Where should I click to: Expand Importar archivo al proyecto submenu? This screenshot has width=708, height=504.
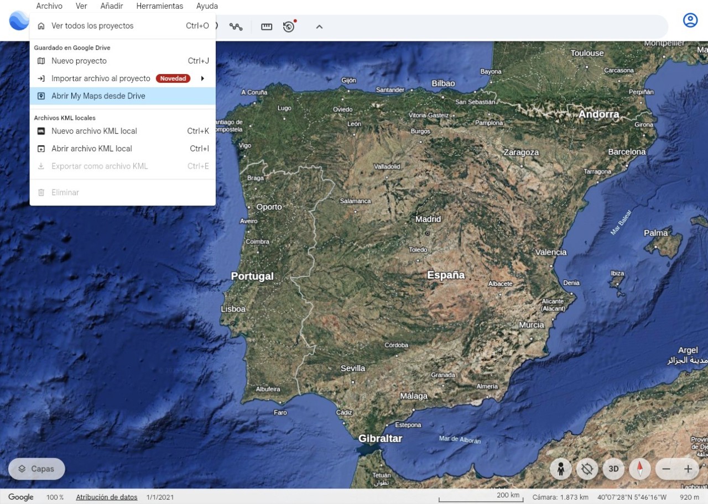pos(202,78)
